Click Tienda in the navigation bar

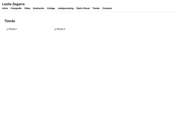coord(96,8)
